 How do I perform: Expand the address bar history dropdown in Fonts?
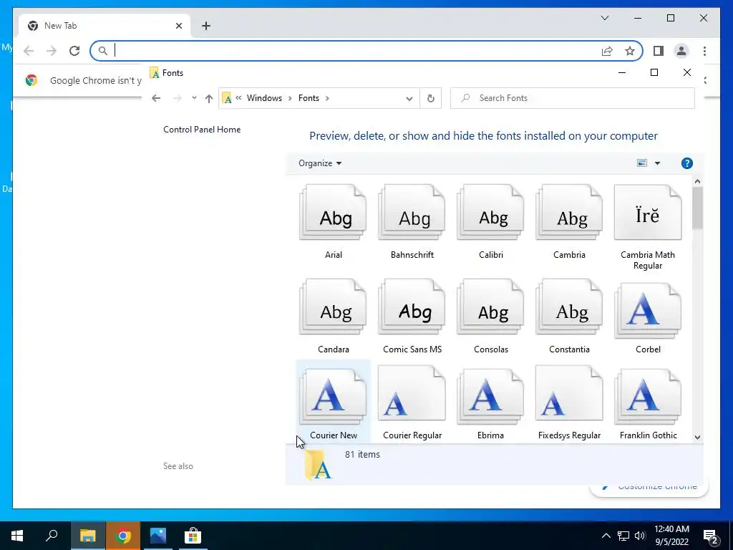pos(409,98)
